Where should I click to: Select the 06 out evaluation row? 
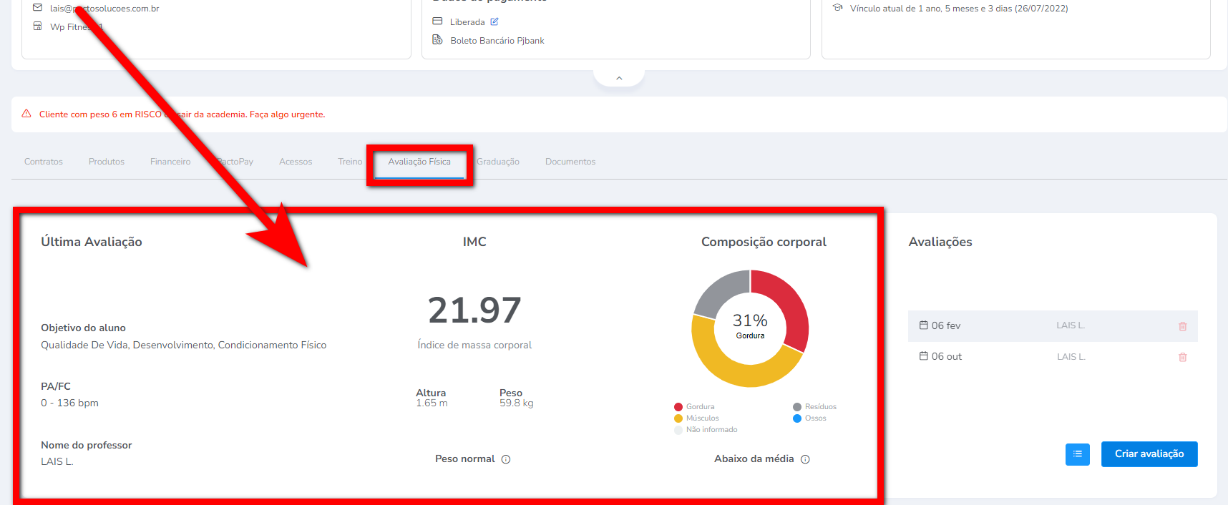click(1002, 357)
